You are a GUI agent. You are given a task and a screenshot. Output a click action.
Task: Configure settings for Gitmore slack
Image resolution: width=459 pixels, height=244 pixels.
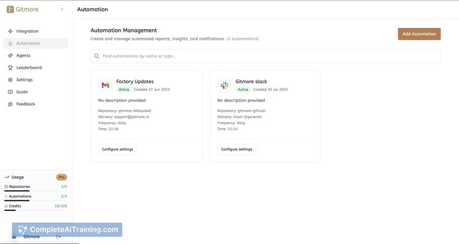click(237, 149)
